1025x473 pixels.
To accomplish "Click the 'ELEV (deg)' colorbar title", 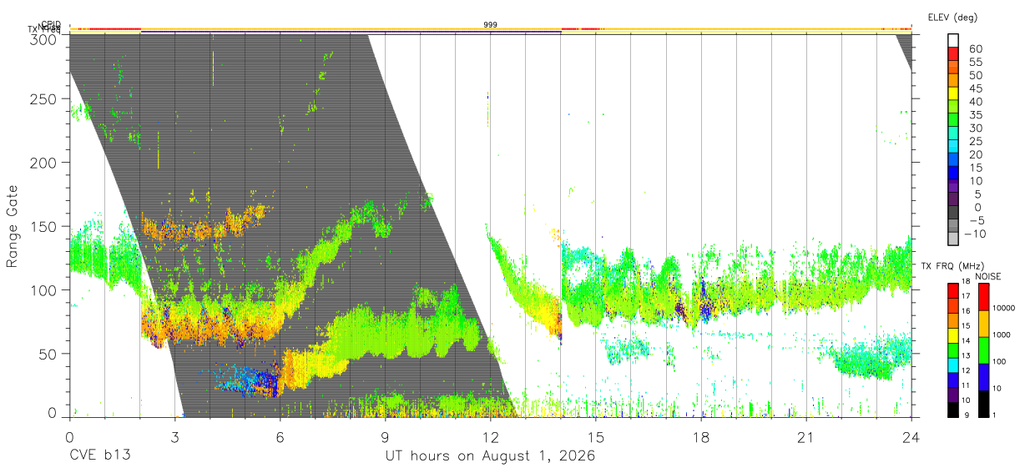I will tap(952, 17).
